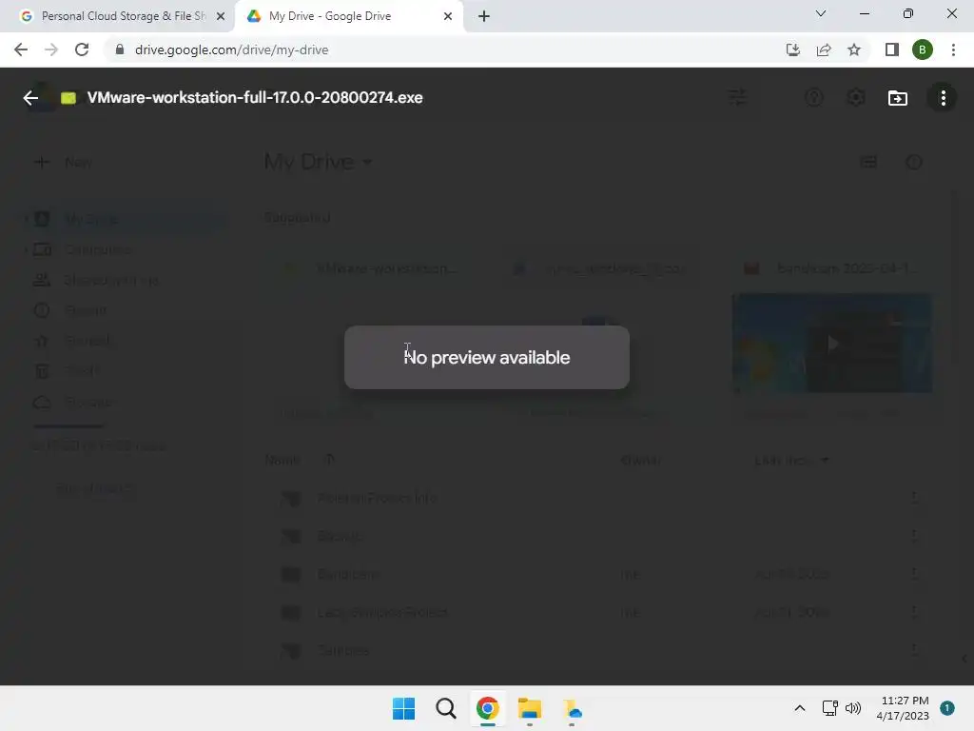
Task: Open Chrome profile B avatar
Action: tap(923, 49)
